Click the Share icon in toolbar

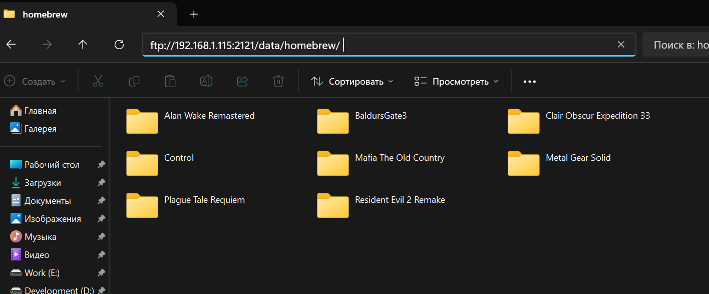click(x=242, y=81)
